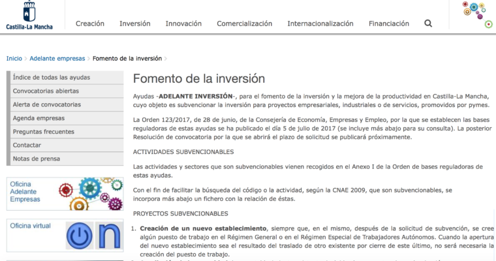
Task: Open Agenda empresas sidebar item
Action: tap(67, 118)
